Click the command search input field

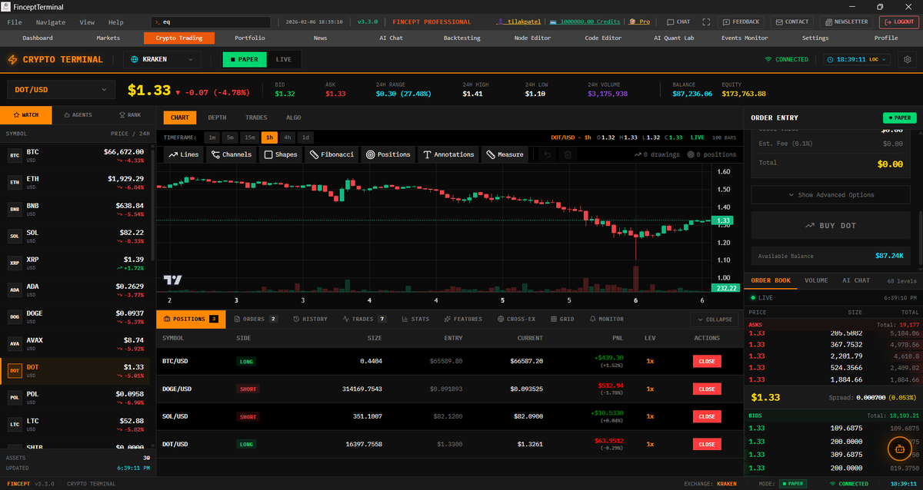pos(210,22)
